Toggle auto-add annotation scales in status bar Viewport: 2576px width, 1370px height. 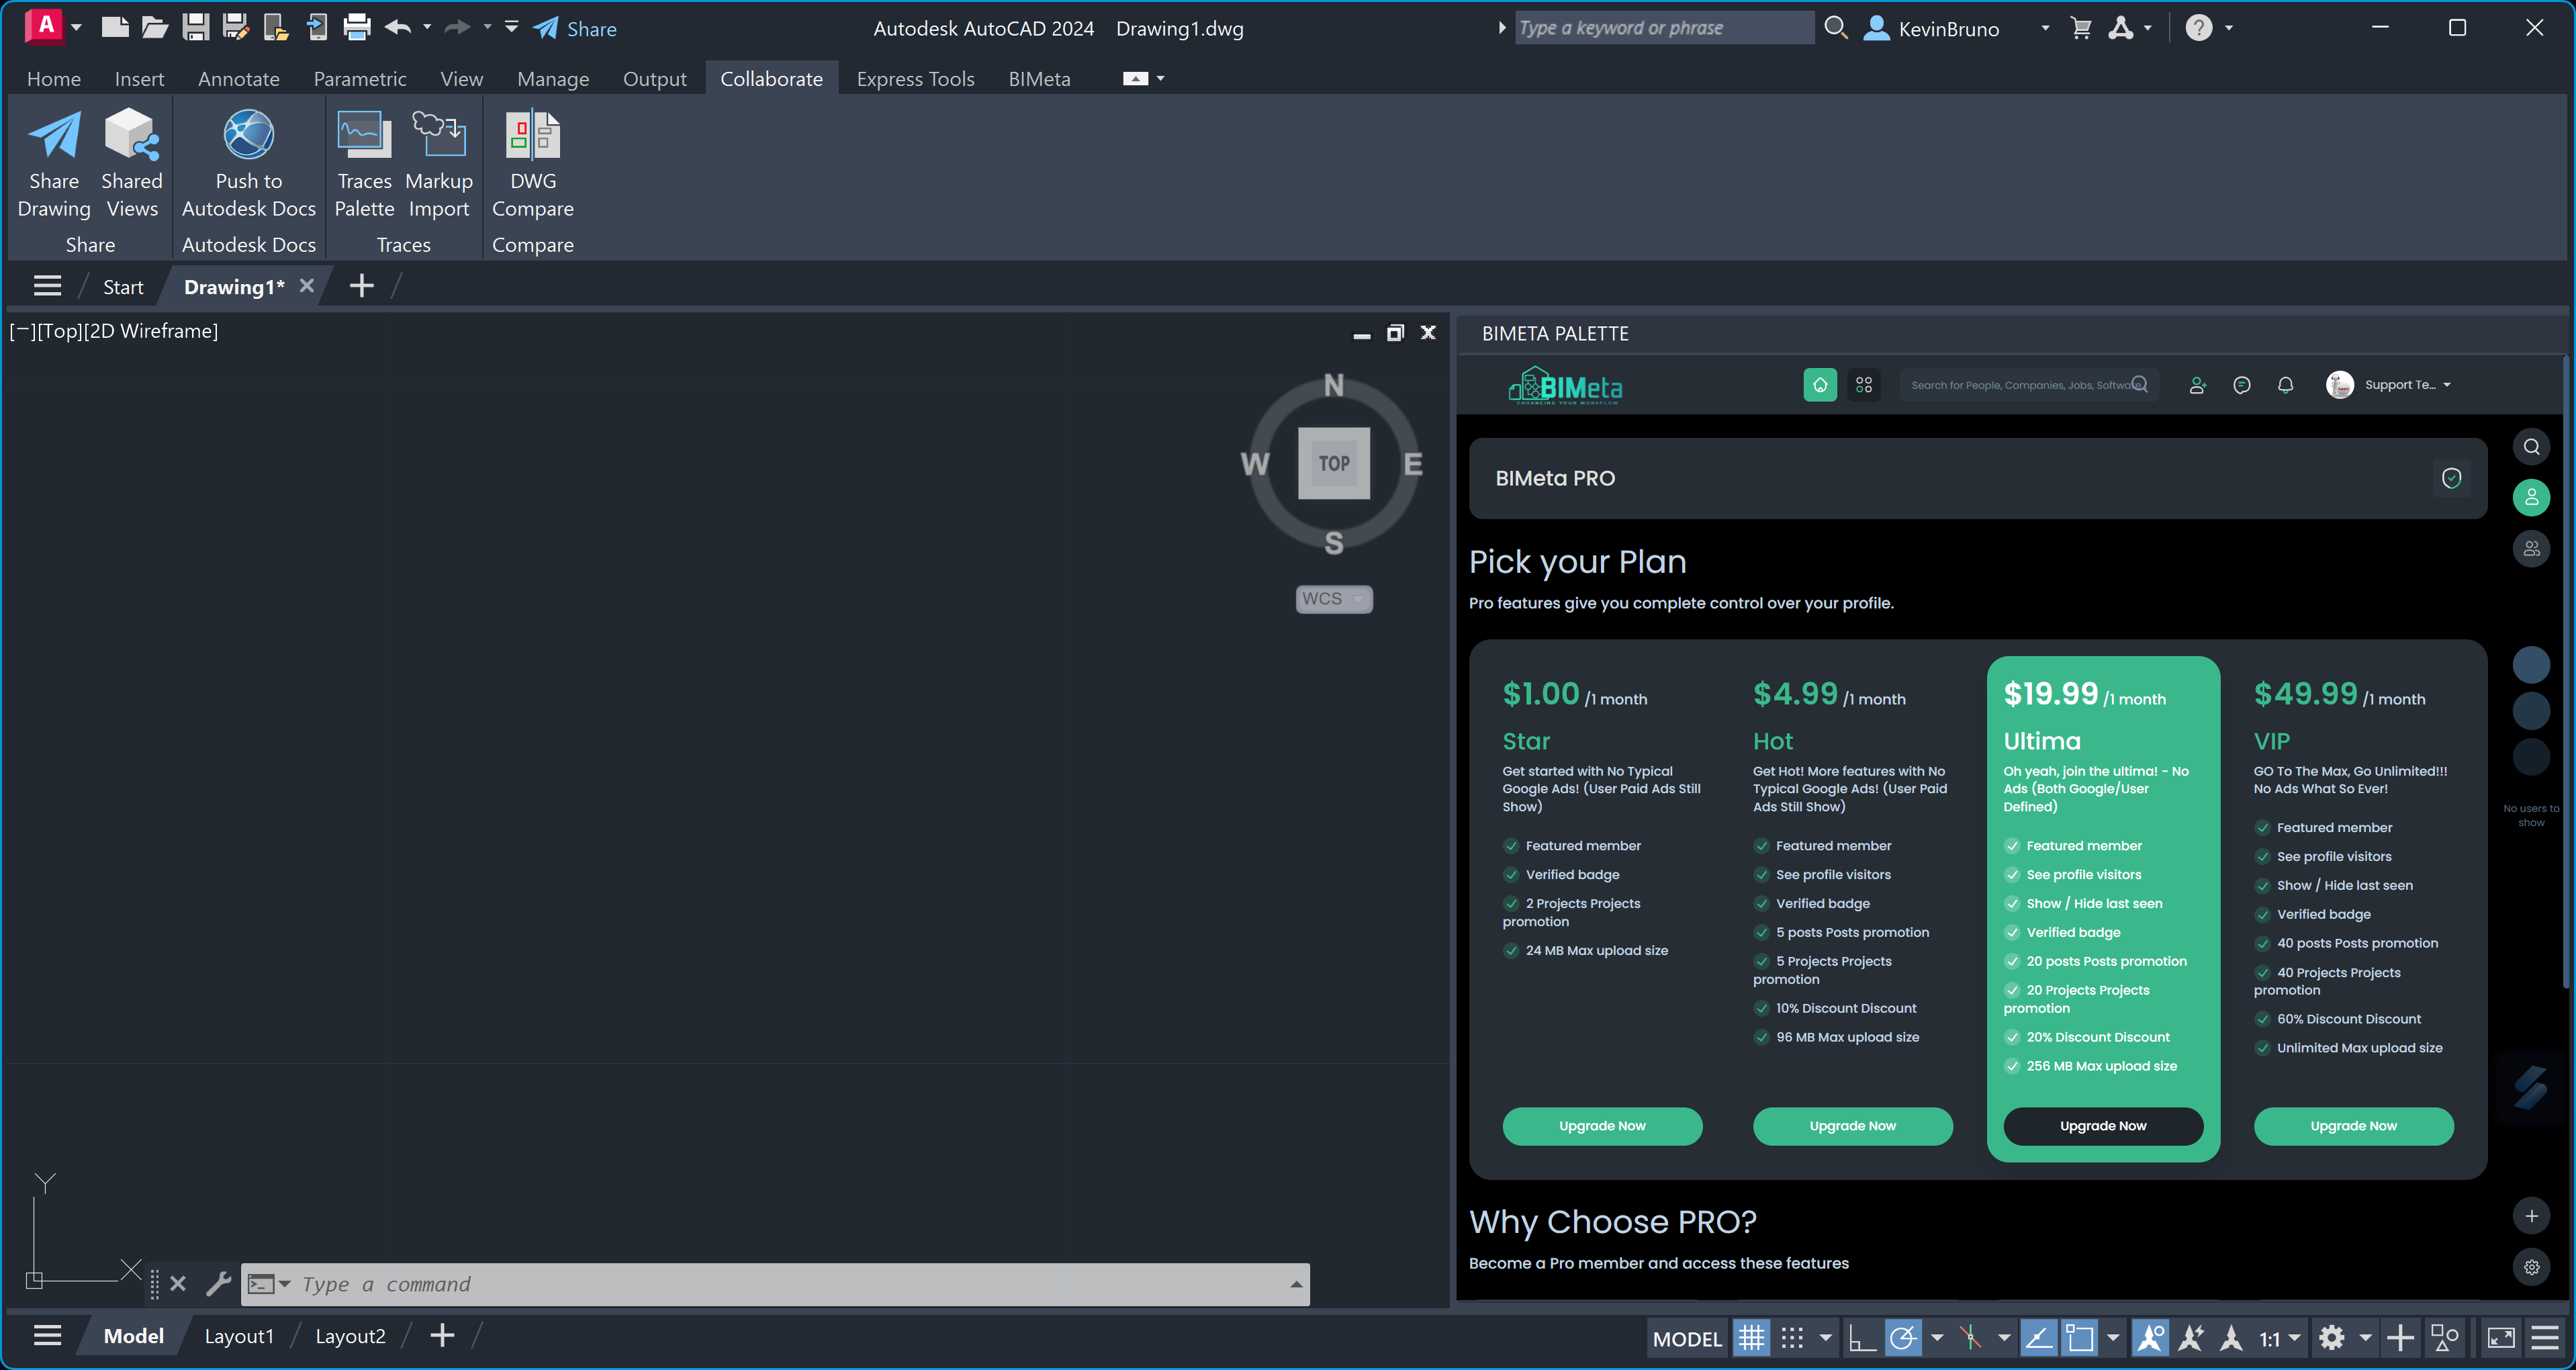(2190, 1338)
